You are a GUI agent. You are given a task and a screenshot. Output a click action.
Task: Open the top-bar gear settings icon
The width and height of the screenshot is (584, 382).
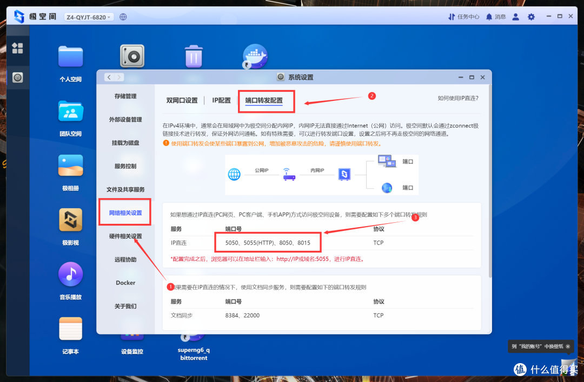[x=531, y=17]
